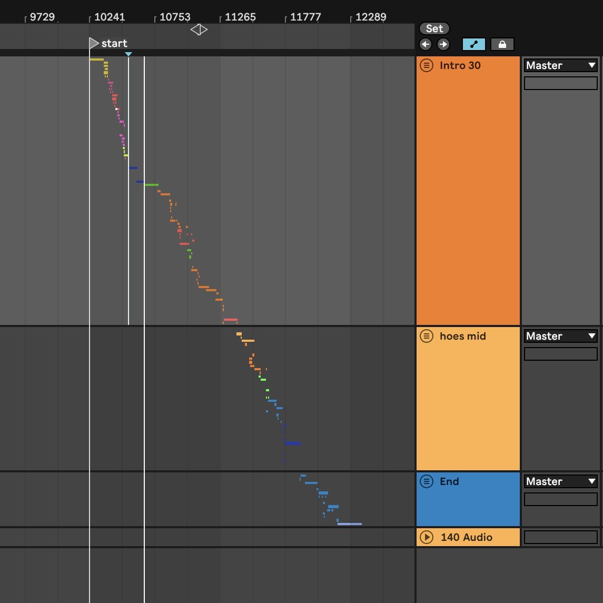Select the dark blue clip in hoes mid
Screen dimensions: 603x603
coord(293,443)
